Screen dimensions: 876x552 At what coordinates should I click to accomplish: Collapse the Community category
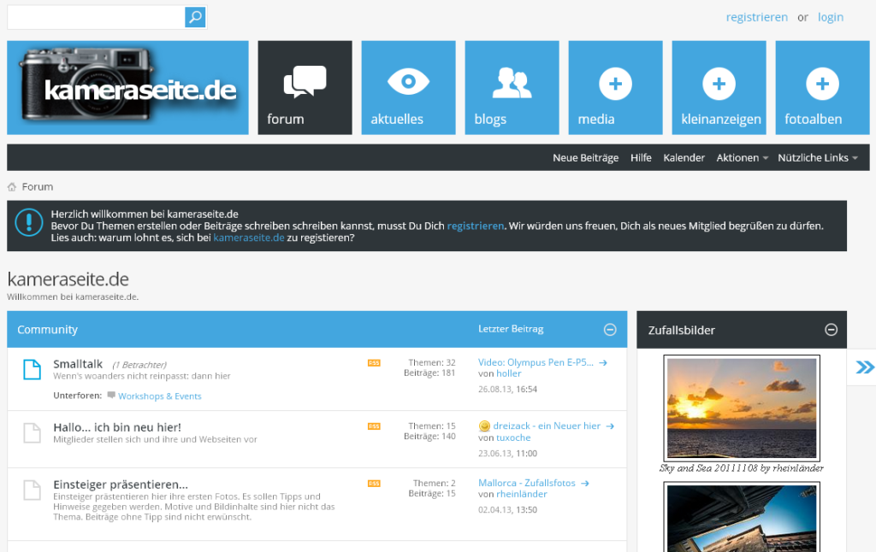point(610,329)
